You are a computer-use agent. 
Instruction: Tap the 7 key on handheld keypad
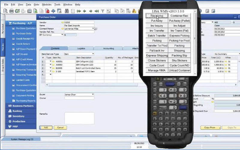[x=163, y=90]
